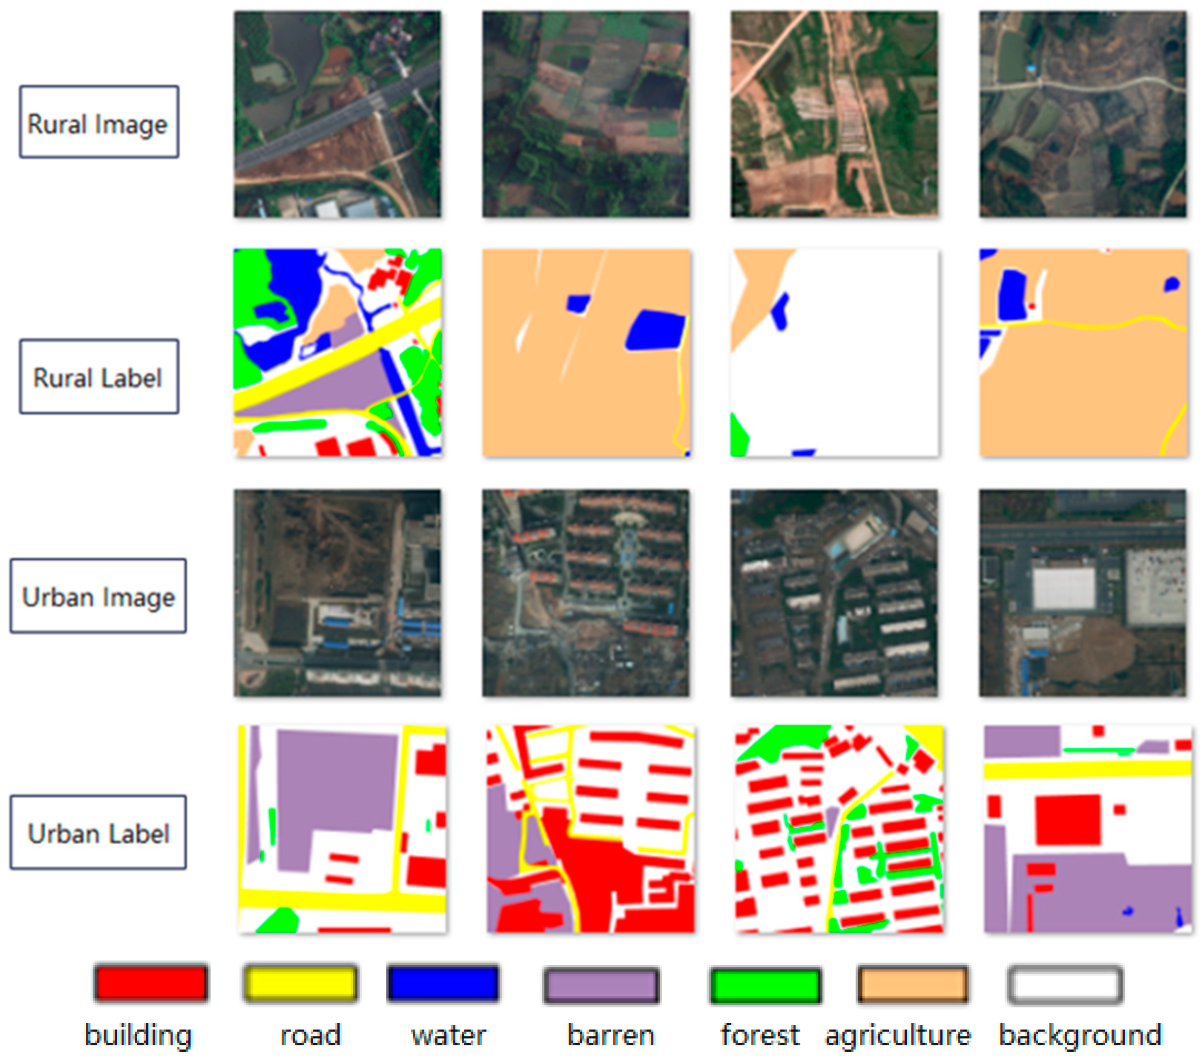The width and height of the screenshot is (1200, 1063).
Task: Click the Rural Image label box
Action: click(x=99, y=122)
